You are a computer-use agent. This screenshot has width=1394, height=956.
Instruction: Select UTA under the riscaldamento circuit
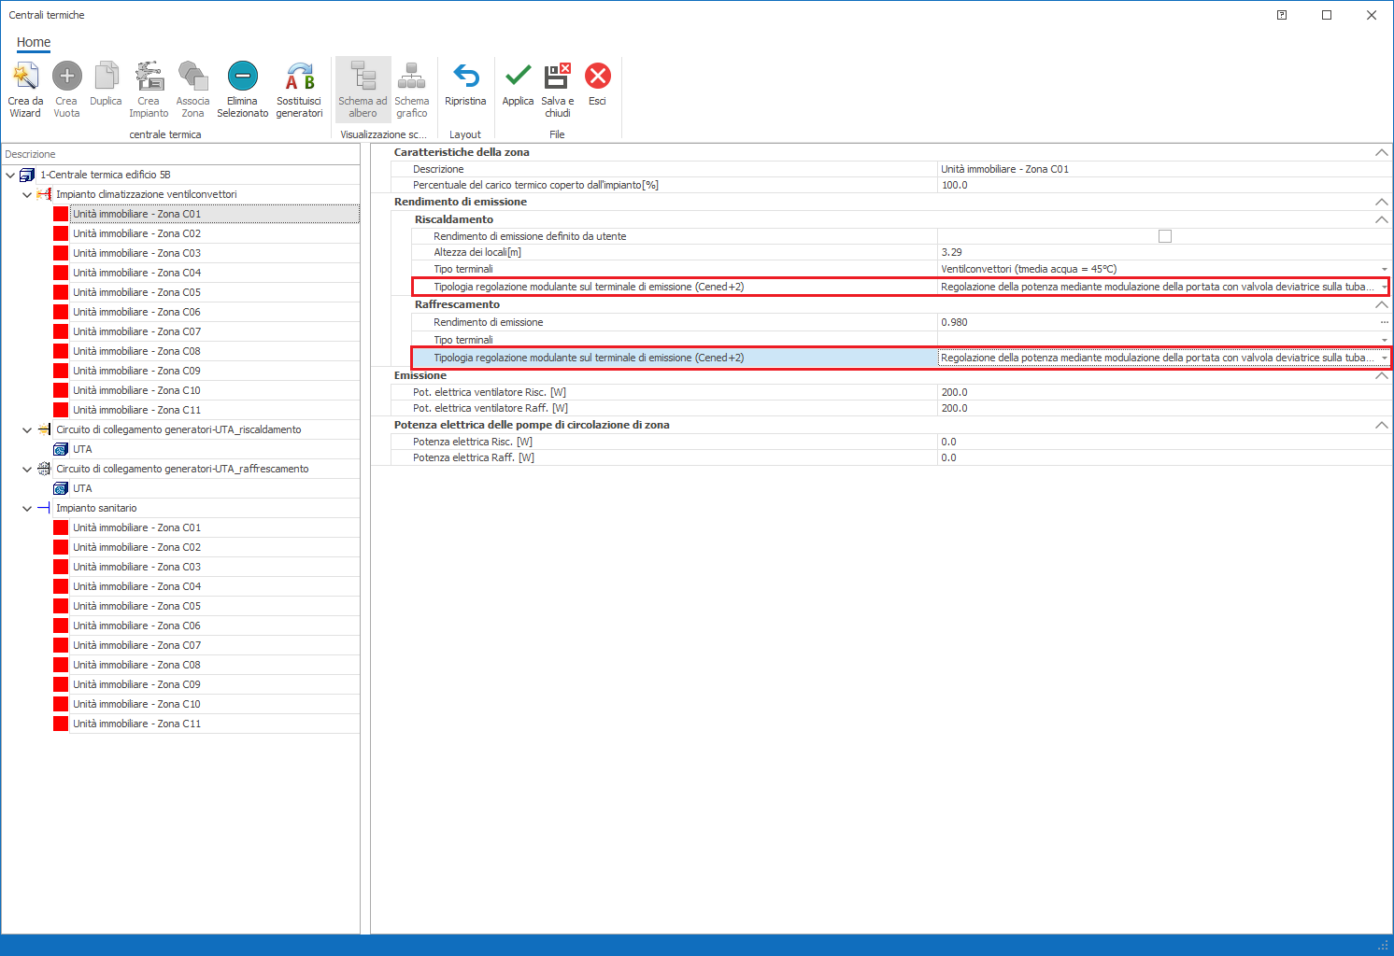click(82, 449)
